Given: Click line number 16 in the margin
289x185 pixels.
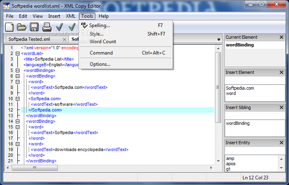Looking at the screenshot, I should [x=11, y=132].
